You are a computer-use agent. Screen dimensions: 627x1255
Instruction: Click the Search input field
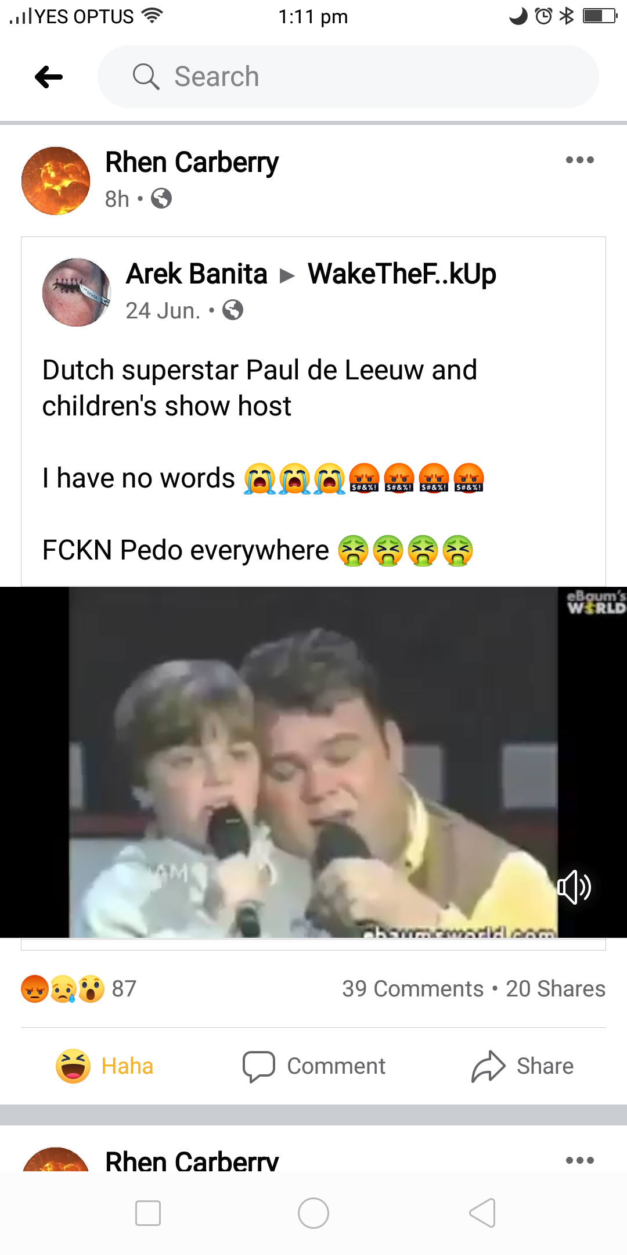348,77
